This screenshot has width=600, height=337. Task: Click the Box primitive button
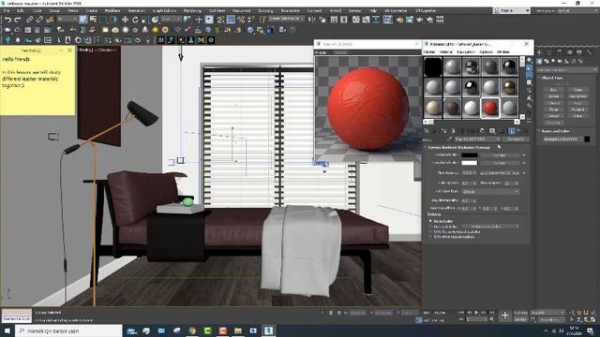[x=553, y=90]
